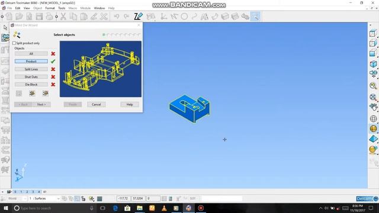Click the orange shaded sphere icon
This screenshot has height=213, width=379.
373,129
